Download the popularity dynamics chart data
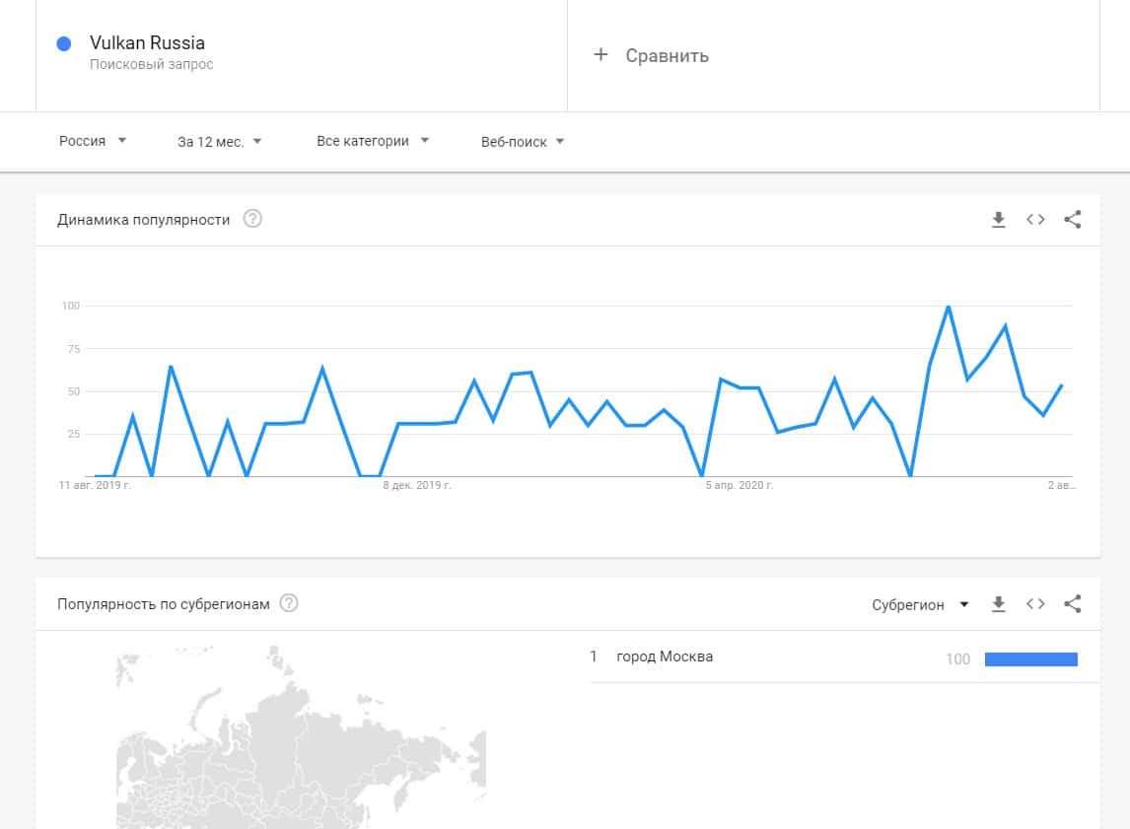Screen dimensions: 1130x829 pos(998,220)
